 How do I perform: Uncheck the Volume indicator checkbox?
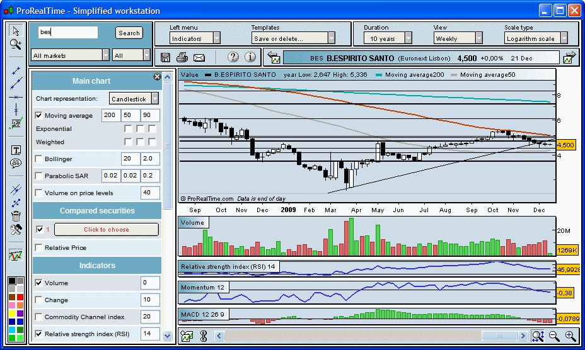pos(39,283)
